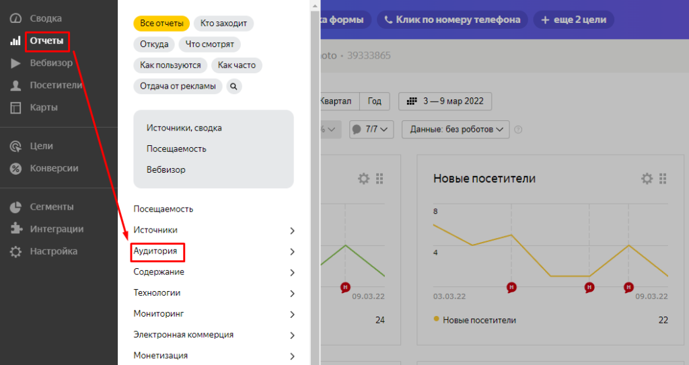The image size is (689, 365).
Task: Open Отчеты in the left sidebar
Action: 46,41
